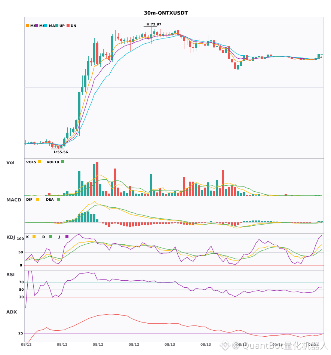Click the green VOL10 legend swatch

click(62, 162)
